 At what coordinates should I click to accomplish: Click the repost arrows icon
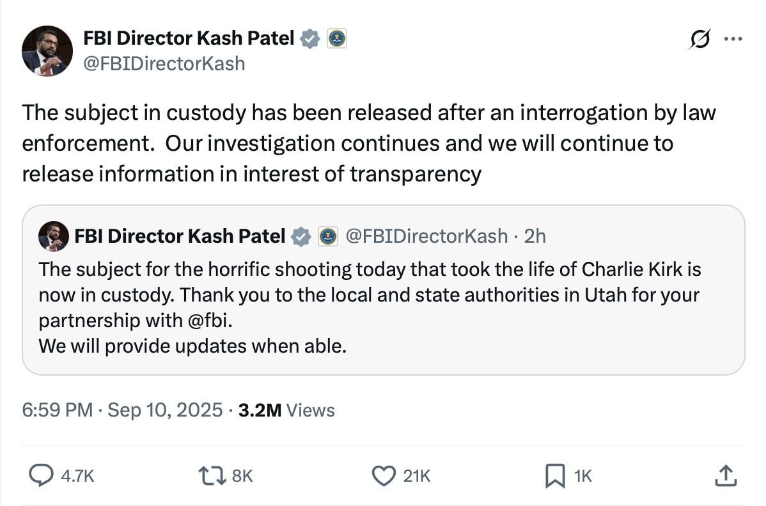tap(212, 476)
